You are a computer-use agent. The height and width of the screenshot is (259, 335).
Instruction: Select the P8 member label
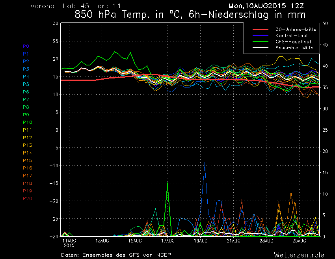tap(26, 107)
